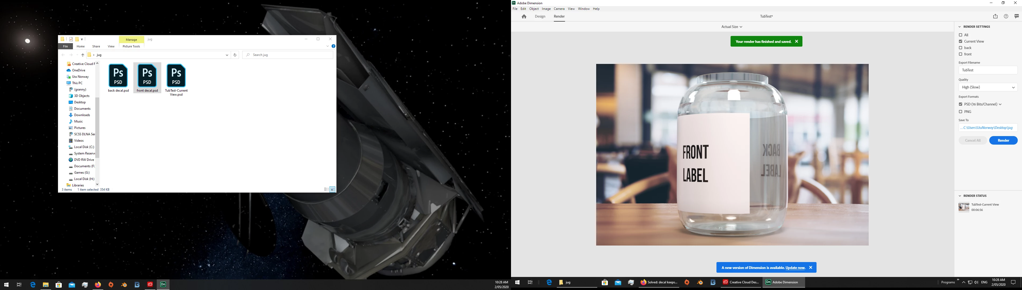
Task: Enable PNG export format
Action: coord(961,112)
